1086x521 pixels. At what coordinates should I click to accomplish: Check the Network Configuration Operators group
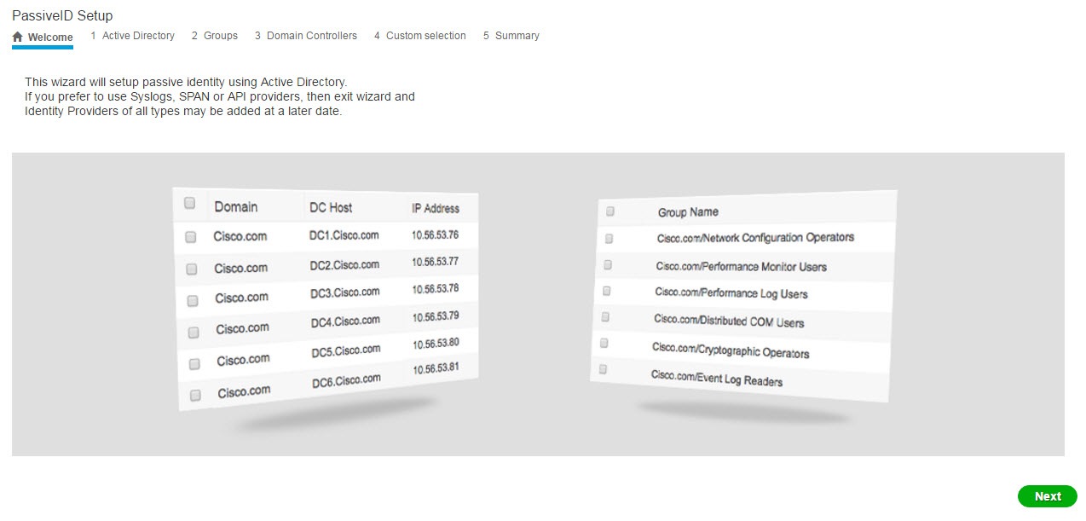pyautogui.click(x=608, y=238)
